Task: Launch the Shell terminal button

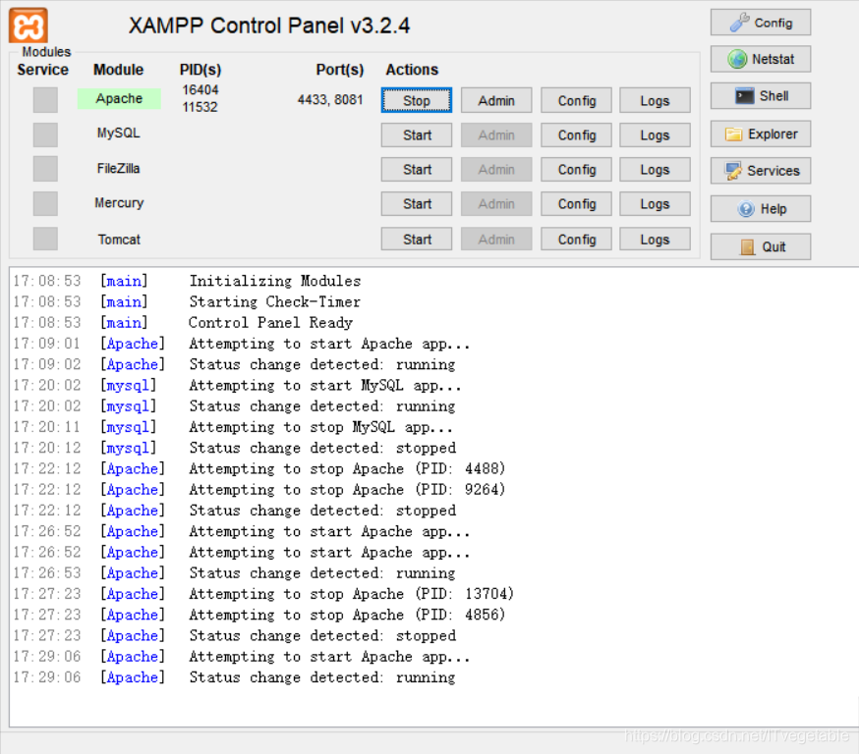Action: click(x=761, y=96)
